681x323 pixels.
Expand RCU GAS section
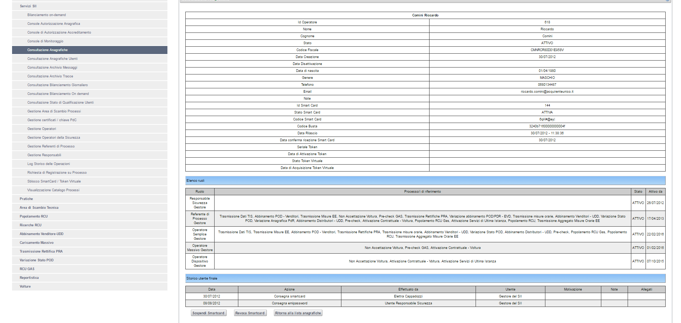coord(90,269)
